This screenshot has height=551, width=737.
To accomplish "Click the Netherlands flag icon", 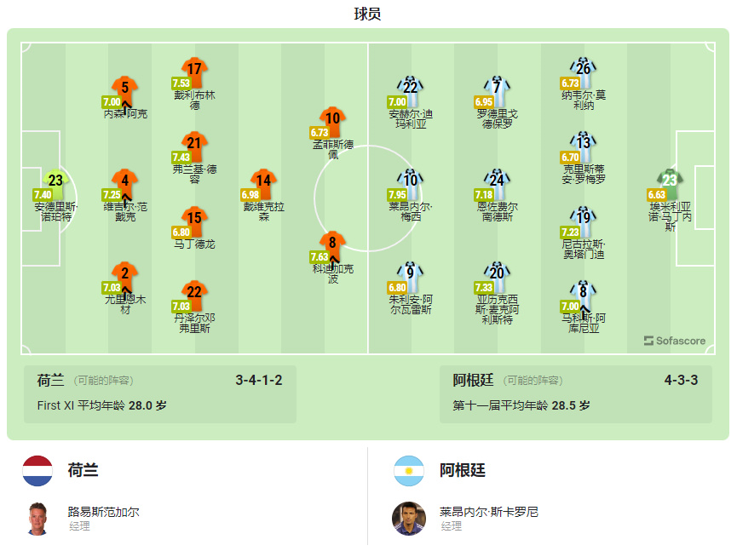I will pos(37,471).
